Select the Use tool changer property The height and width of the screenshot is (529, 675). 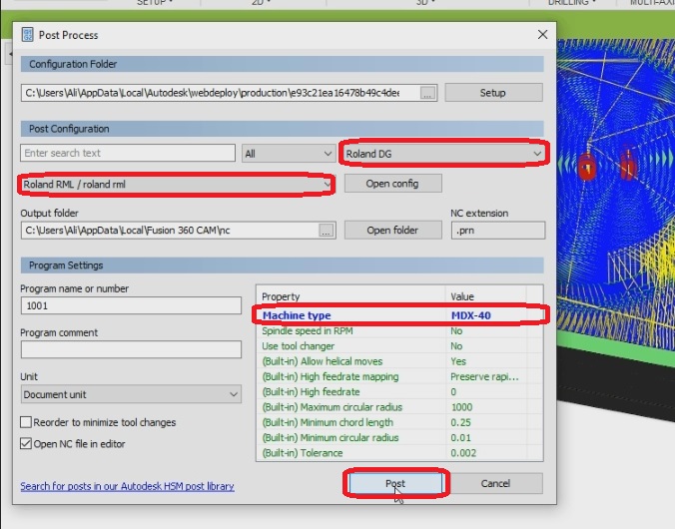pos(399,346)
